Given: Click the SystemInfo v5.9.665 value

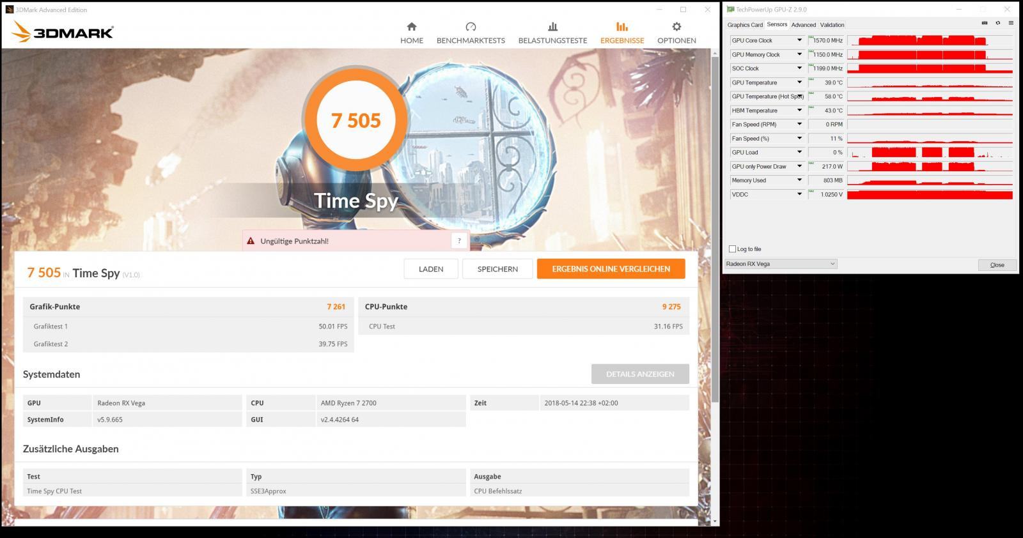Looking at the screenshot, I should tap(110, 420).
